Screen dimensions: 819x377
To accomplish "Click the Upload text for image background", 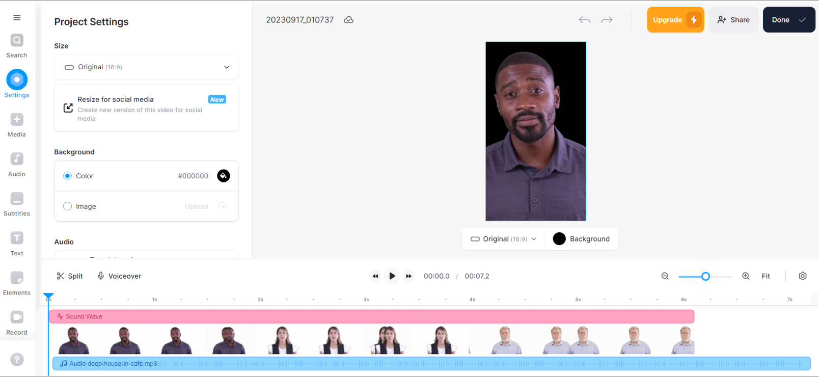I will point(196,206).
